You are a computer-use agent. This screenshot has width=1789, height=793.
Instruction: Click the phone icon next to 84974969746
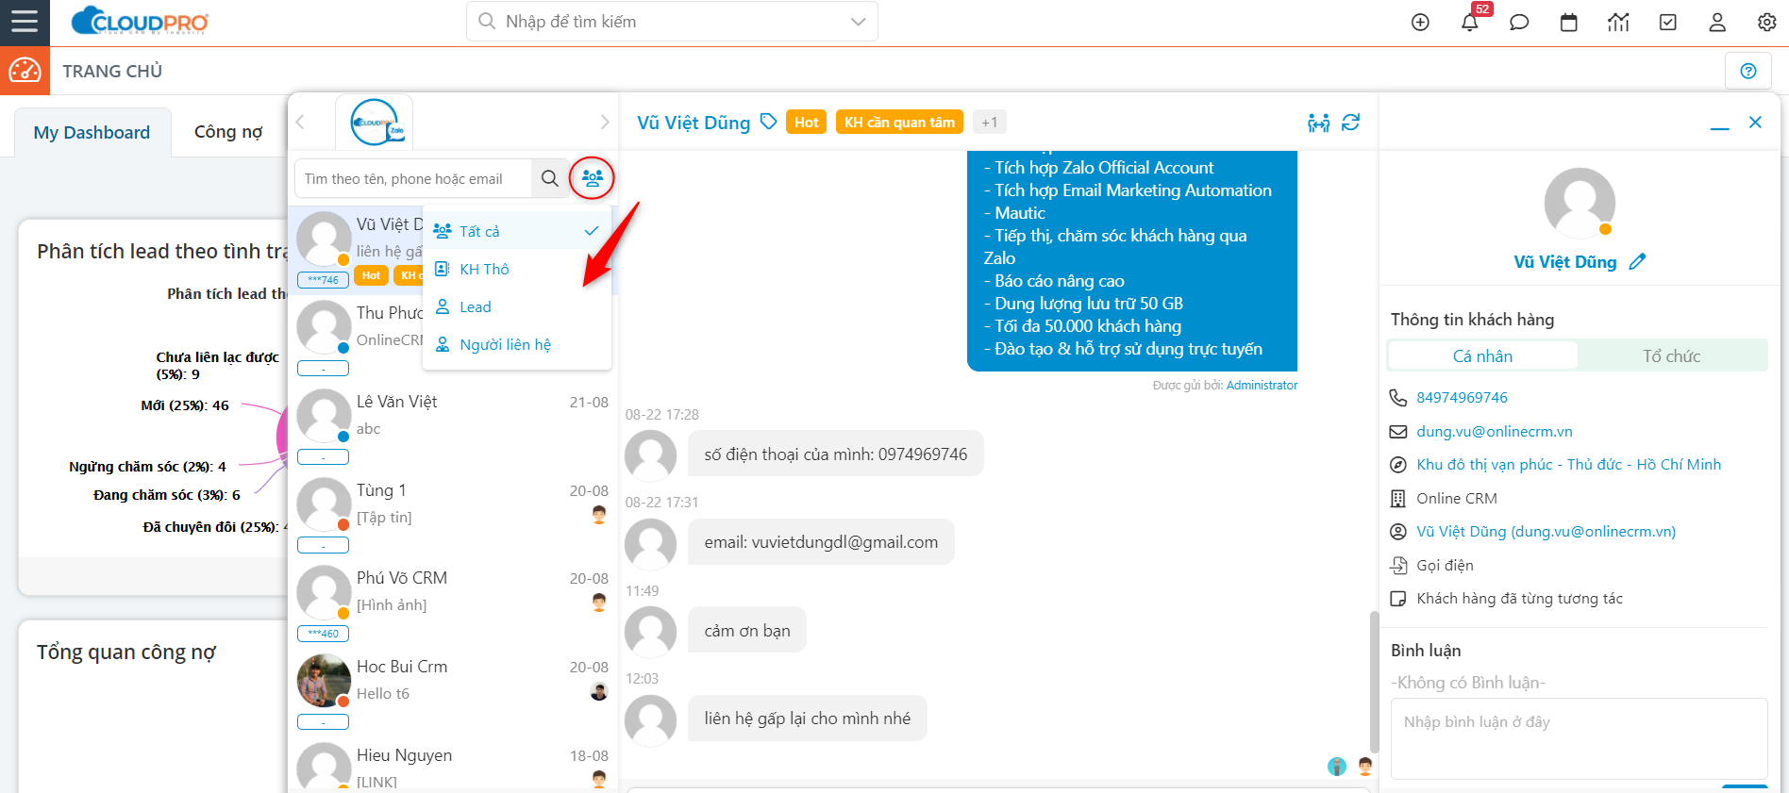point(1398,398)
